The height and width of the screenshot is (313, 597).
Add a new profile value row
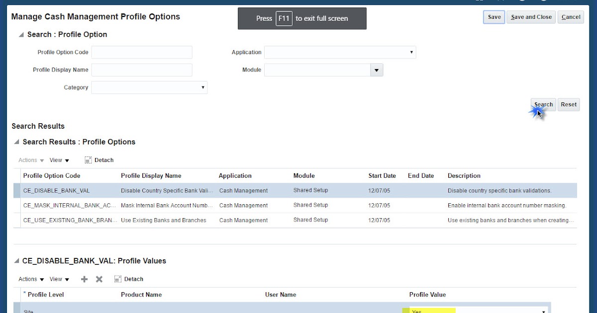84,279
